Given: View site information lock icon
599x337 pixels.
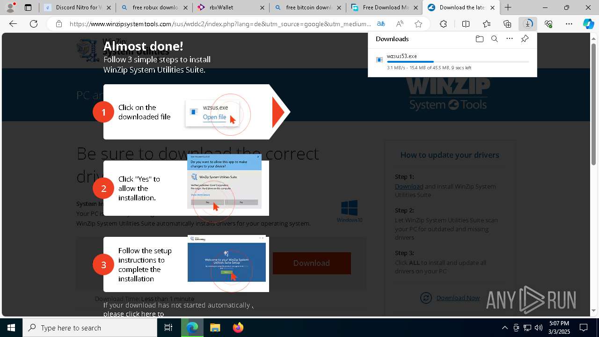Looking at the screenshot, I should (x=59, y=24).
